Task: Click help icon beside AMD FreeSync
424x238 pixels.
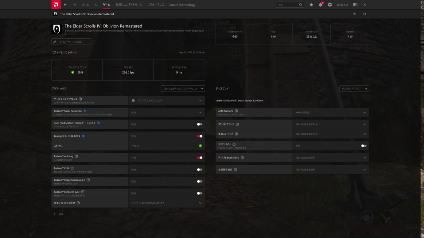Action: pyautogui.click(x=236, y=111)
